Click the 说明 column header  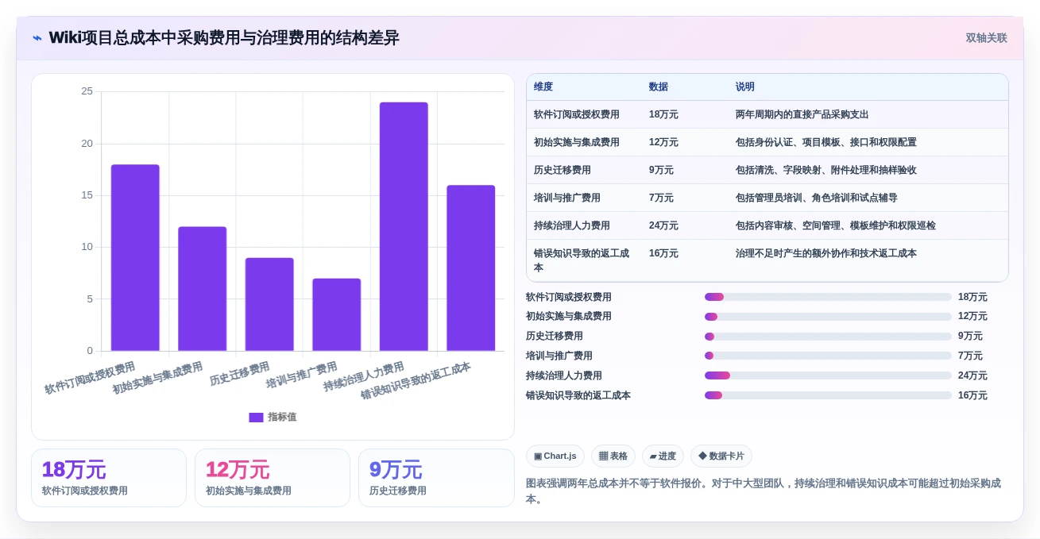click(x=745, y=87)
